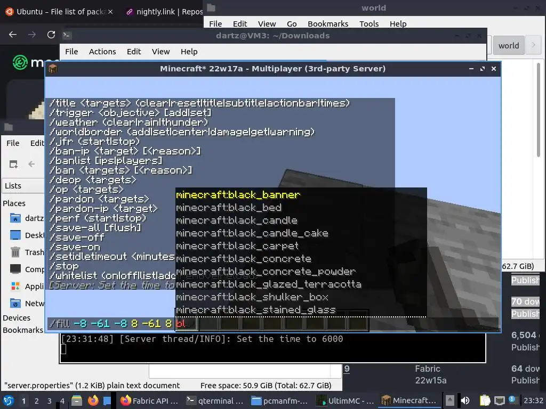Open Applications in Places sidebar

[x=27, y=286]
